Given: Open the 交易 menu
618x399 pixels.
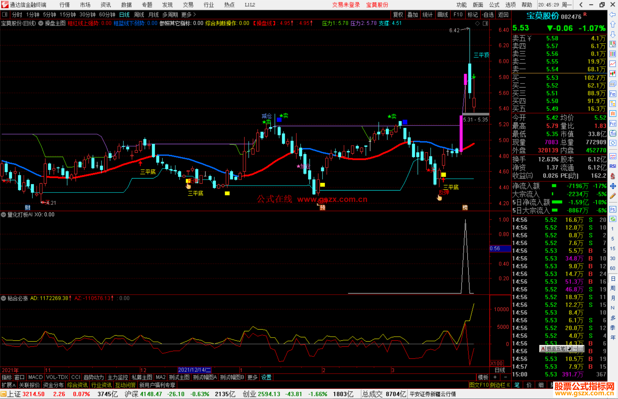Looking at the screenshot, I should tap(188, 5).
